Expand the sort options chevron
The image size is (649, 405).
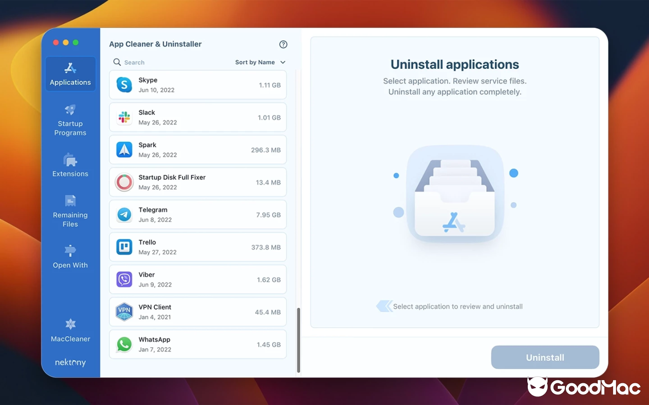point(282,62)
